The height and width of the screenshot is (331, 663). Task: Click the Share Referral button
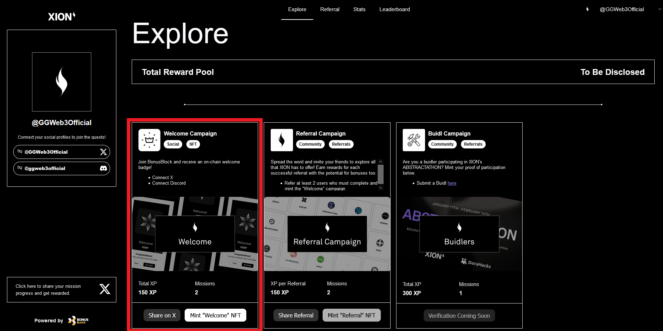[x=296, y=315]
